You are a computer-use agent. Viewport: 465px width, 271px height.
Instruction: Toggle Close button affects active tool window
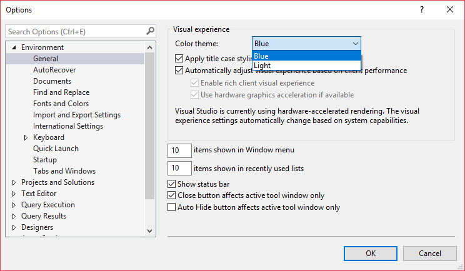coord(172,195)
